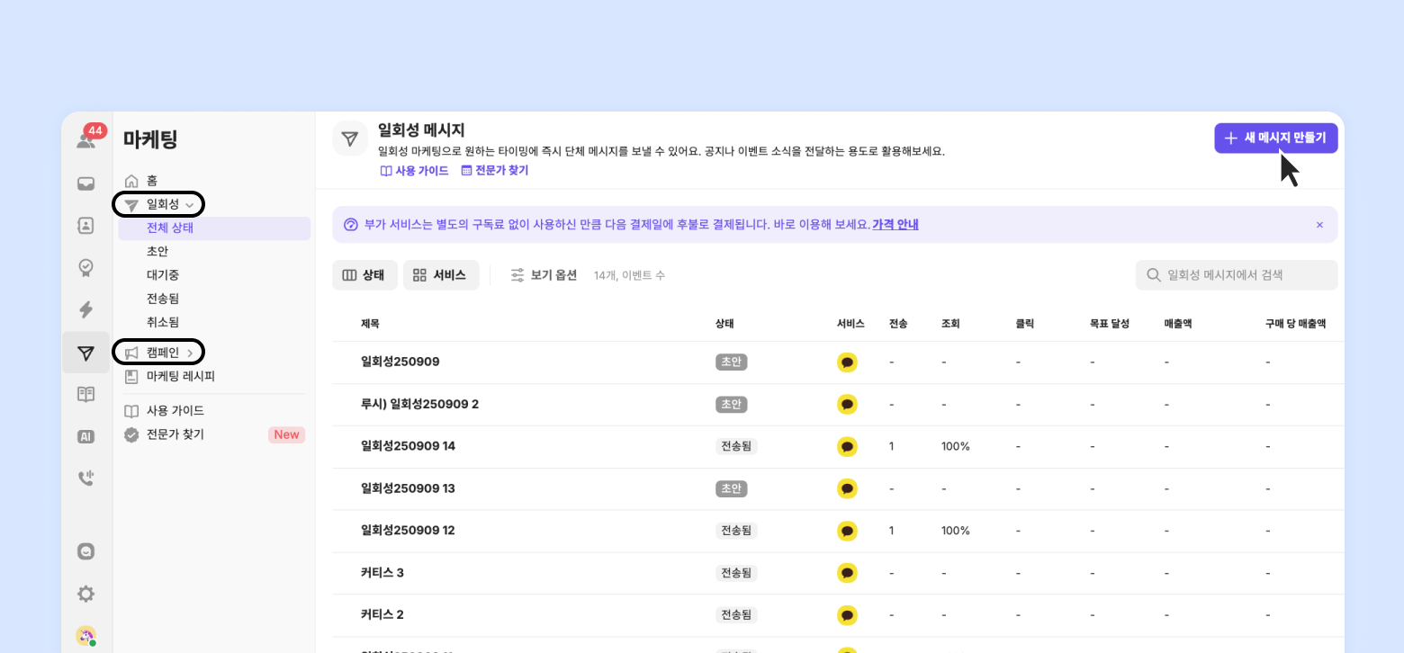The image size is (1404, 653).
Task: Click the 14개, 이벤트 수 count label
Action: (x=629, y=275)
